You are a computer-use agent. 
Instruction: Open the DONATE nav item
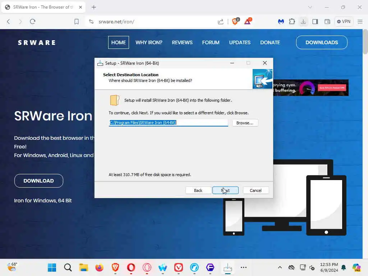pos(270,42)
